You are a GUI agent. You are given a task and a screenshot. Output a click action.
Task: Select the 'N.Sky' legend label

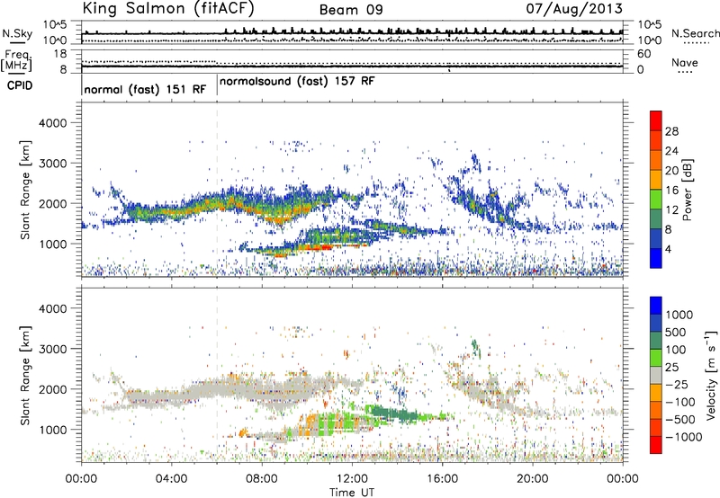[17, 33]
